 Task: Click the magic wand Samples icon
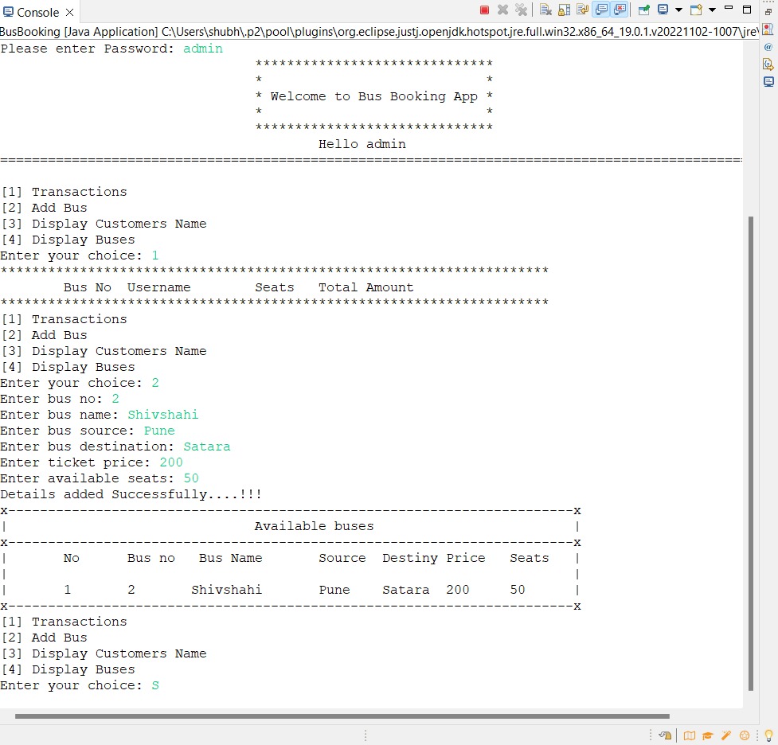[726, 735]
